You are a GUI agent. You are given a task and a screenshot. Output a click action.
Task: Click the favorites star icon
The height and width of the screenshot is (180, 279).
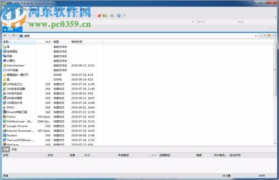click(261, 36)
